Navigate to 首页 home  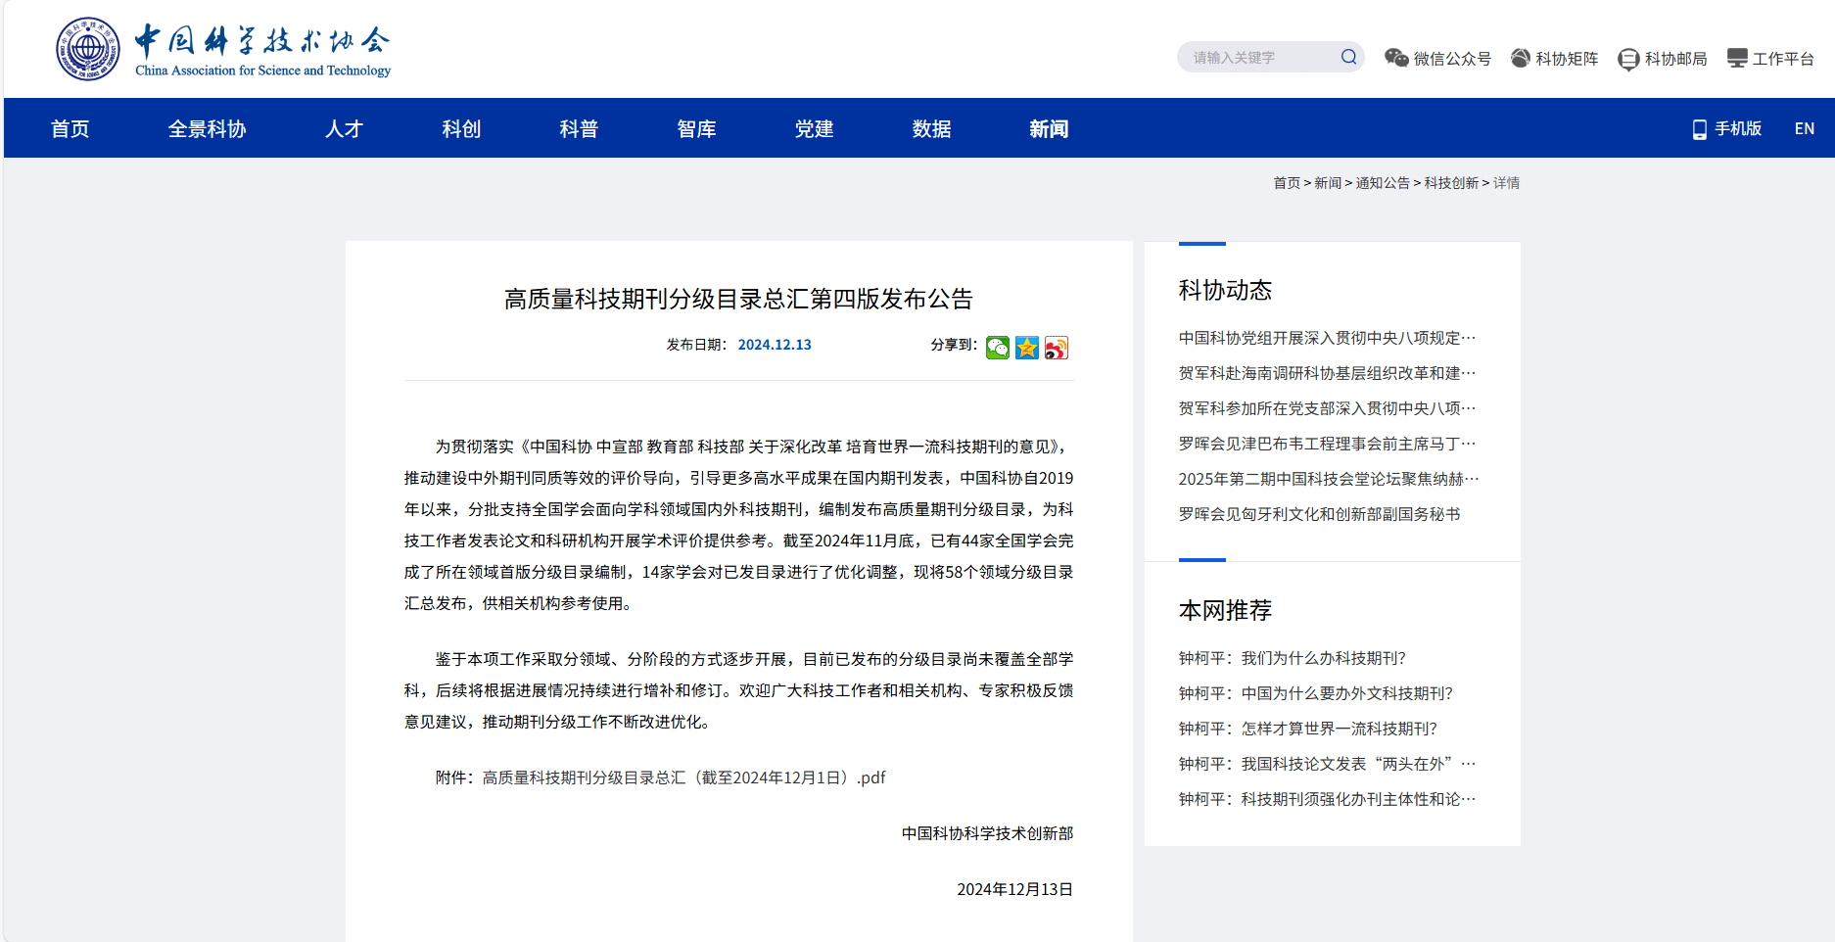click(70, 128)
